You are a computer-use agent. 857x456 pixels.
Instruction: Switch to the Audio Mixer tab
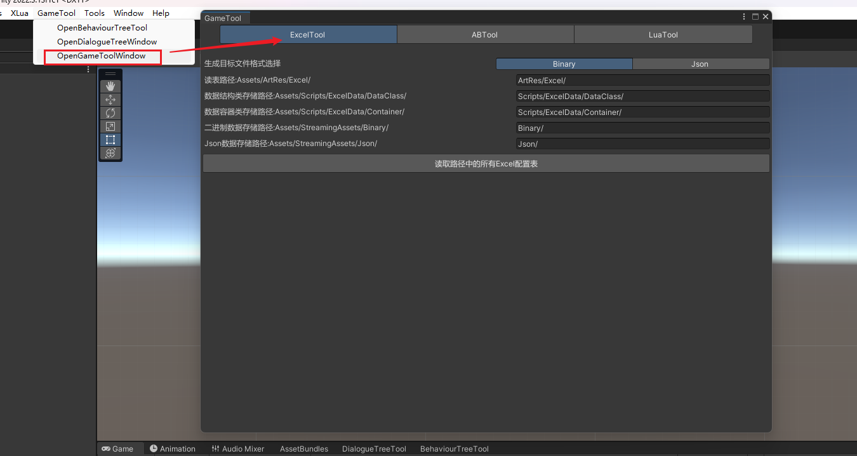pyautogui.click(x=238, y=448)
